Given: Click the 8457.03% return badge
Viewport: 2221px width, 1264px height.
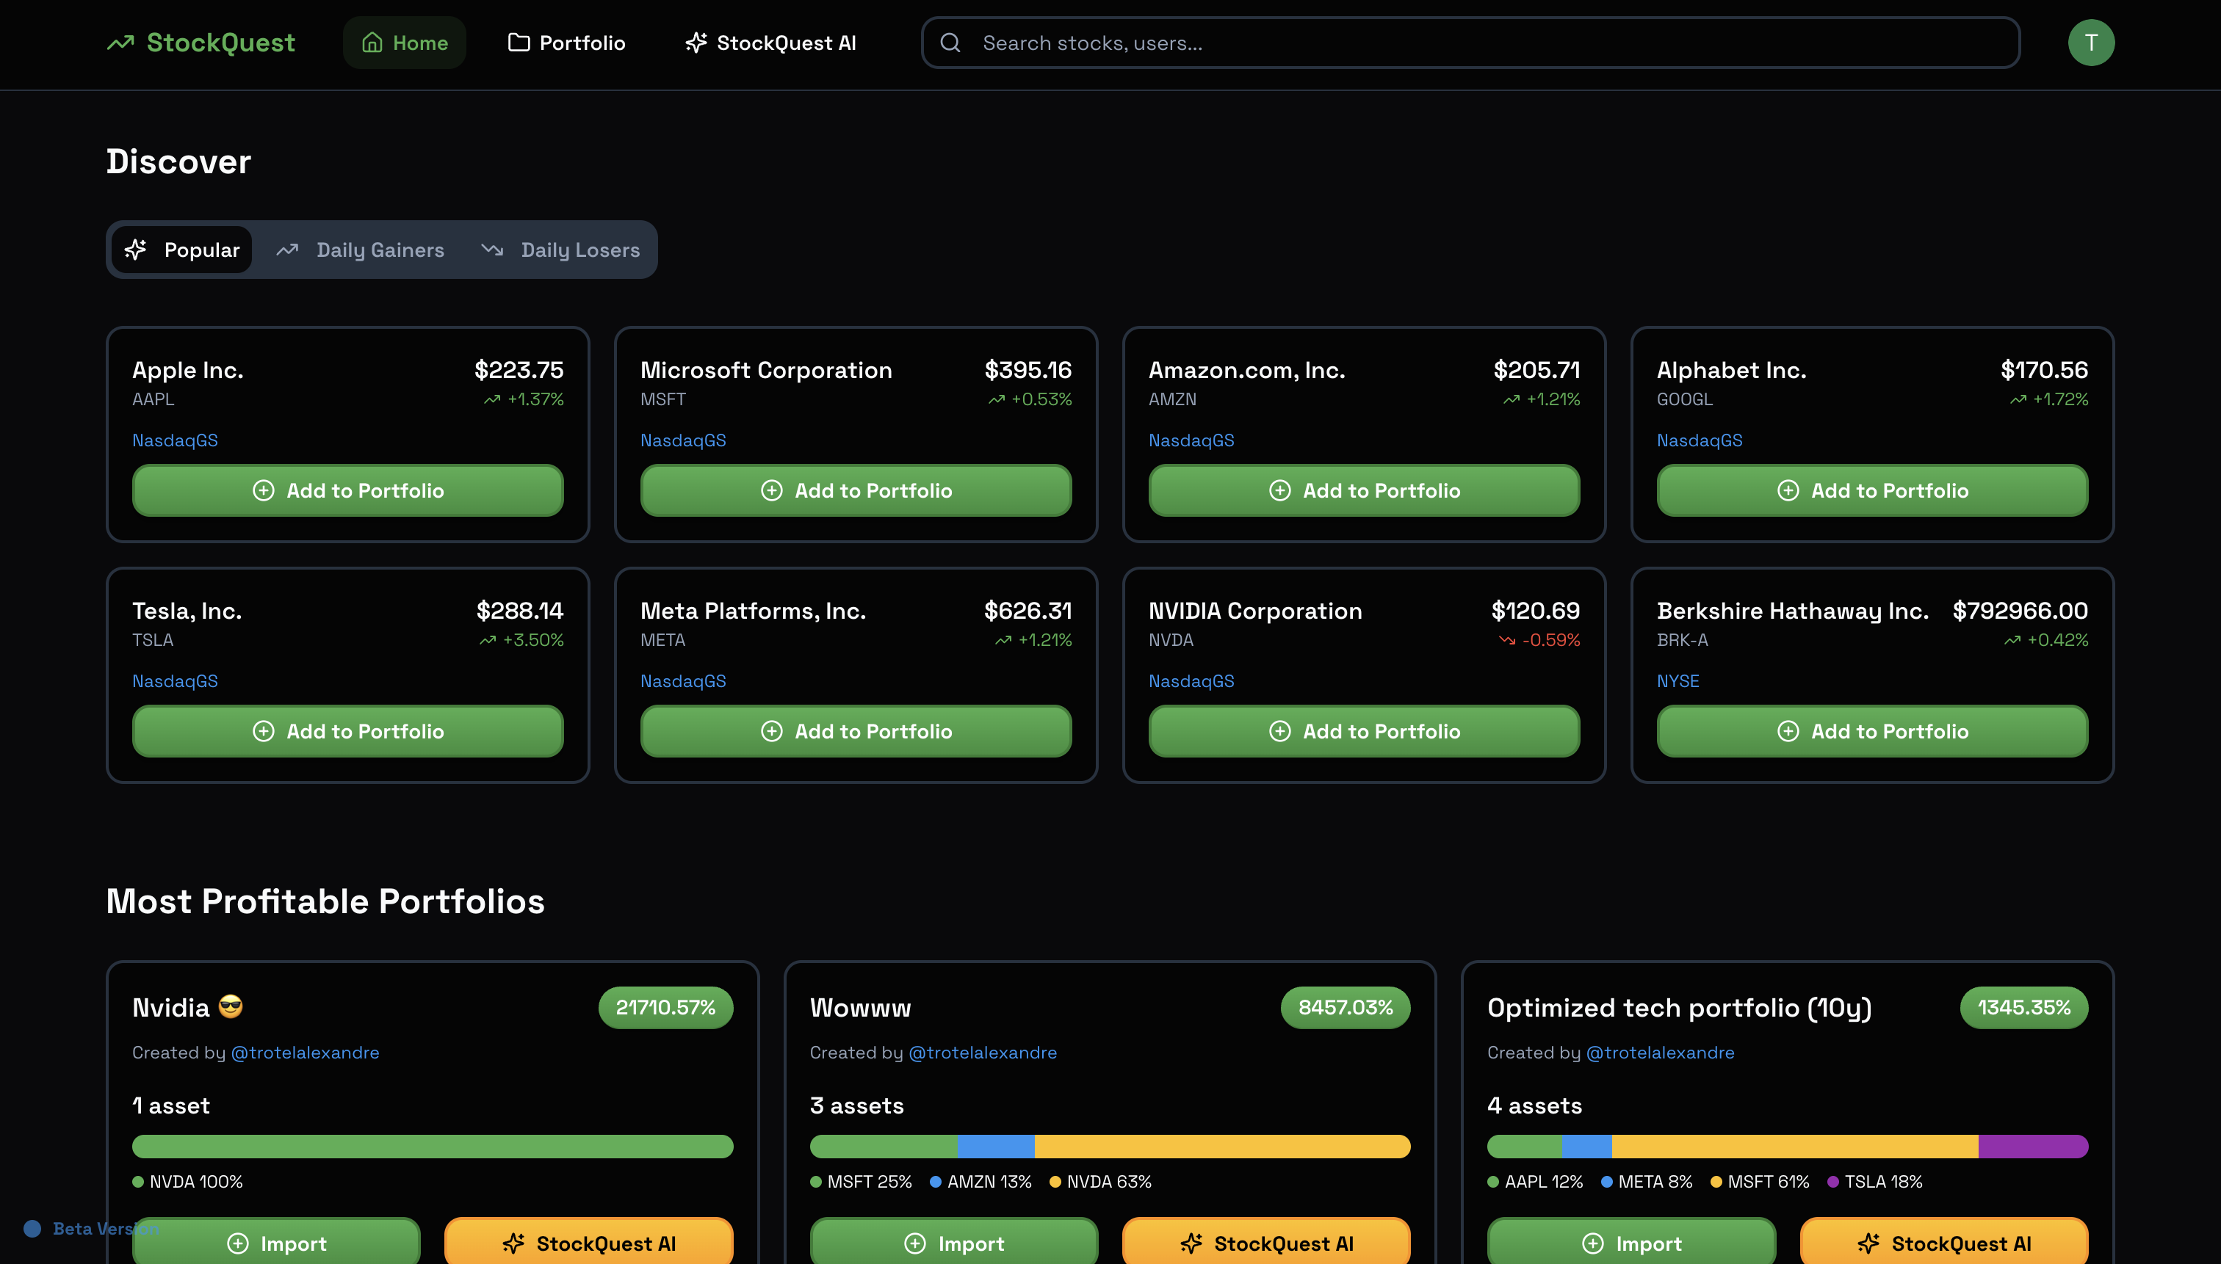Looking at the screenshot, I should (x=1345, y=1007).
